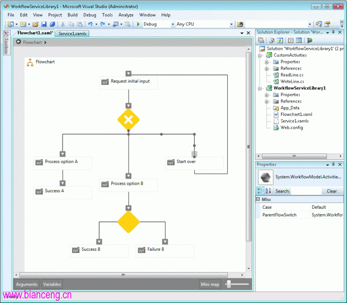
Task: Select Categorized view in Properties panel
Action: click(260, 191)
